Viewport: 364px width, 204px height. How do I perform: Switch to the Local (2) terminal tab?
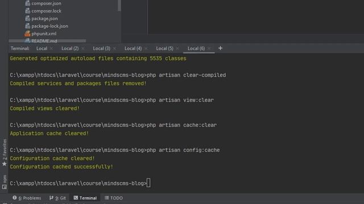pos(70,48)
